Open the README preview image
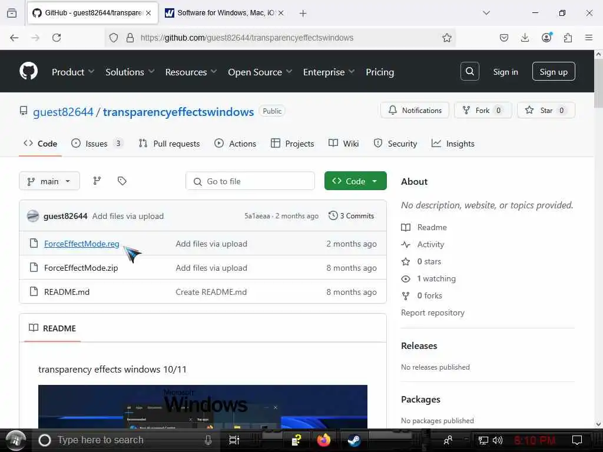Viewport: 603px width, 452px height. coord(203,407)
